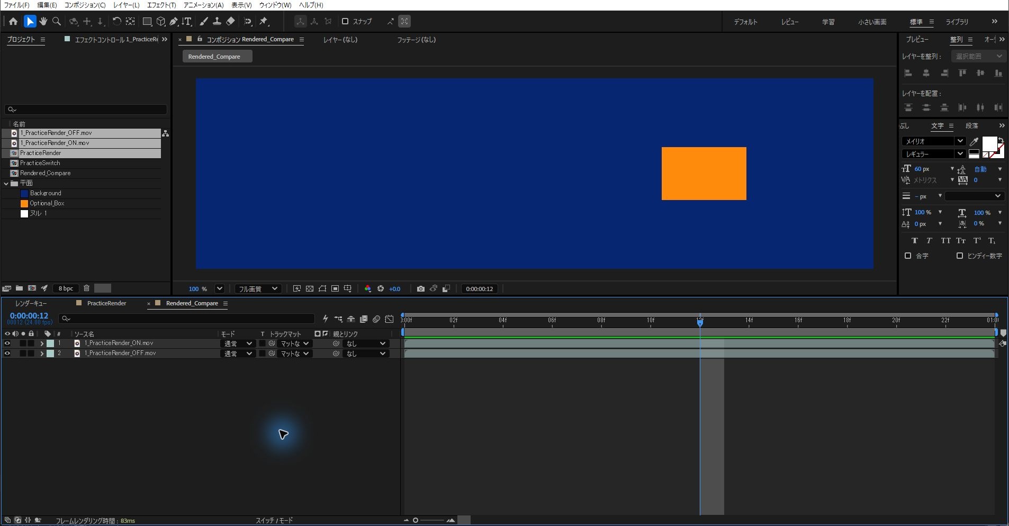Open the エフェクト(T) menu
The image size is (1009, 526).
[x=161, y=5]
